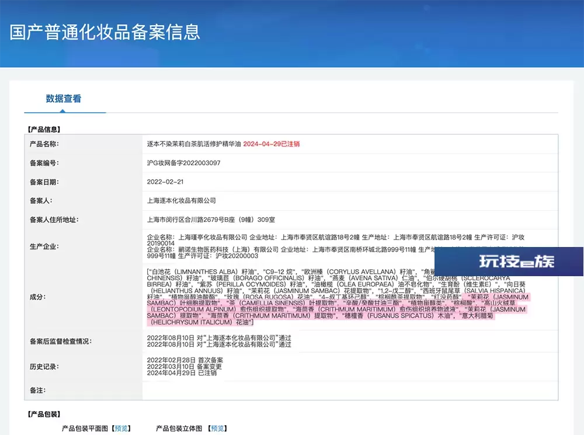Select the product name 逐本不染茉莉白茶肌活修护精华油
Image resolution: width=584 pixels, height=435 pixels.
(194, 144)
